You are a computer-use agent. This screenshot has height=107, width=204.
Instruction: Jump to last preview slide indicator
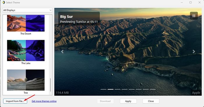point(153,89)
